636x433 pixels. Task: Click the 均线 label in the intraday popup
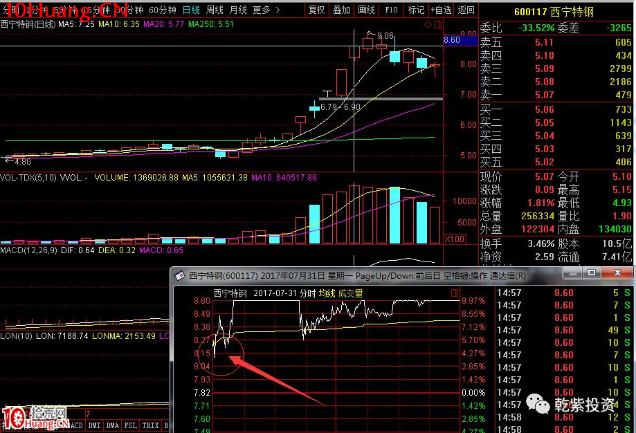click(x=327, y=293)
